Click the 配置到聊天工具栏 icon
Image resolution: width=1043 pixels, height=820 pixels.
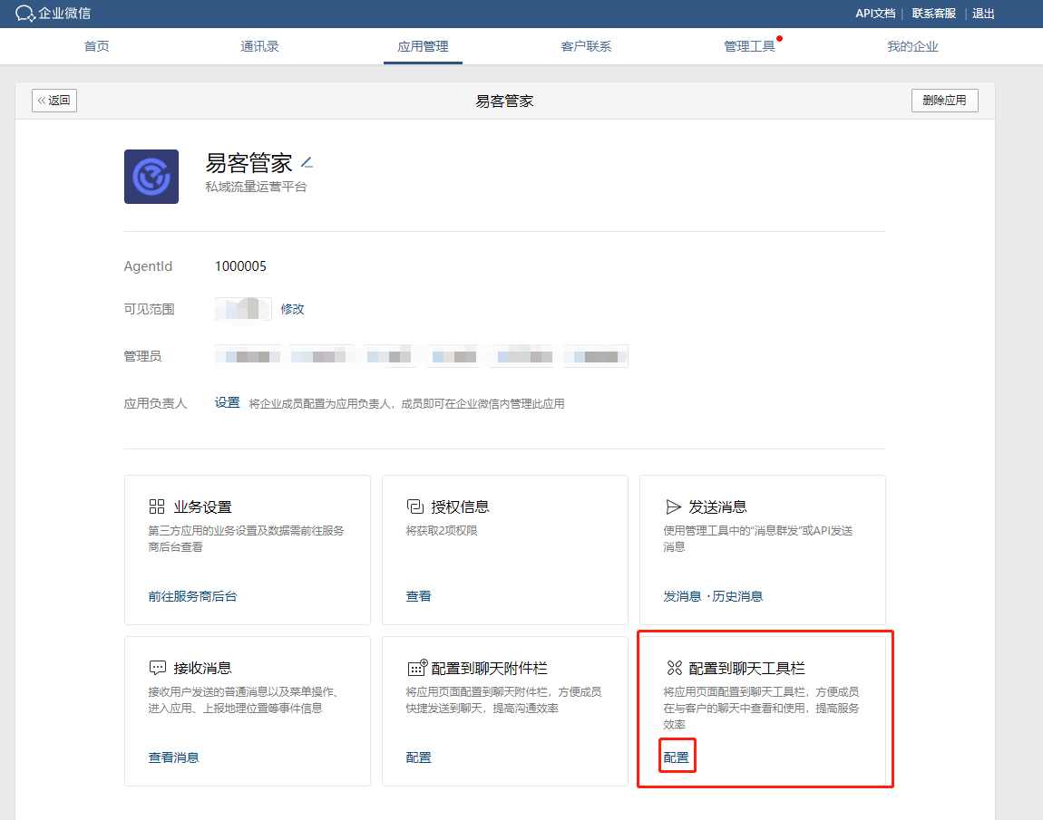(x=675, y=668)
